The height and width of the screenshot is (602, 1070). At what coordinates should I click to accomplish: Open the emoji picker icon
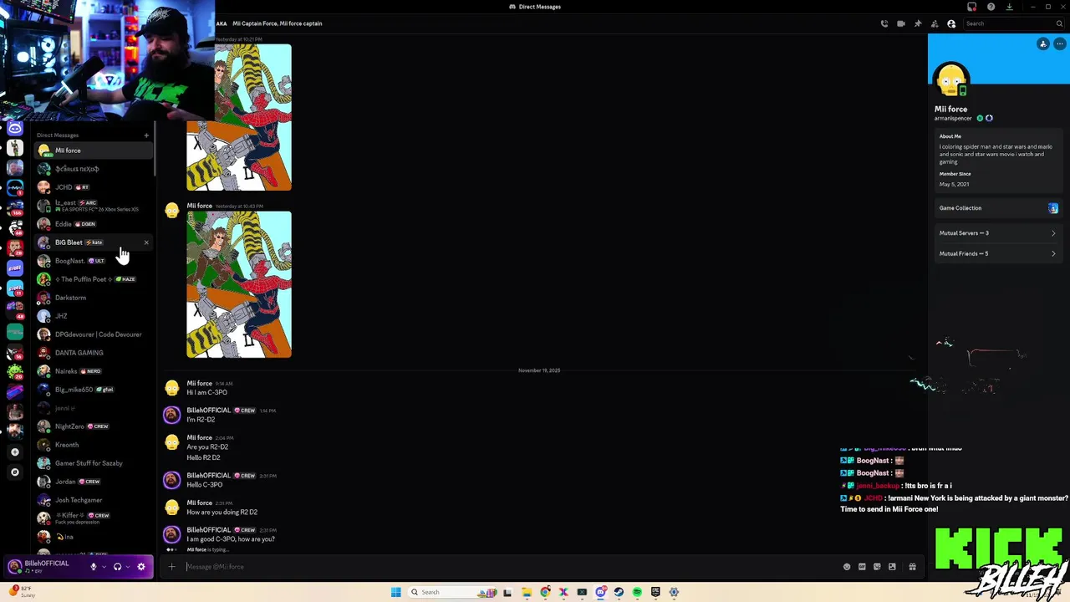click(847, 567)
